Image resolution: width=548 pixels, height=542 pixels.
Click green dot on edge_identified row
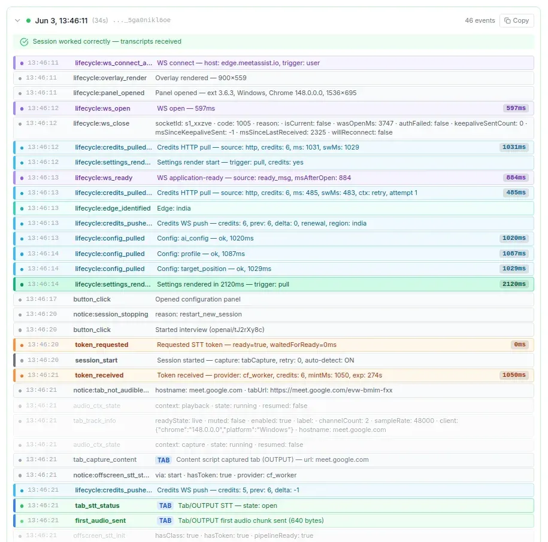pos(22,209)
